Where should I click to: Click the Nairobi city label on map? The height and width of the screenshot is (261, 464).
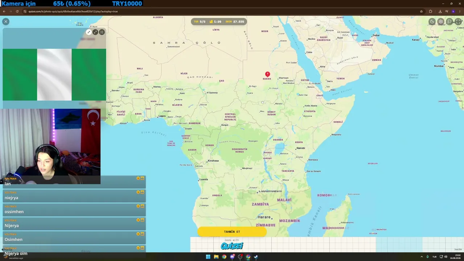pyautogui.click(x=300, y=148)
